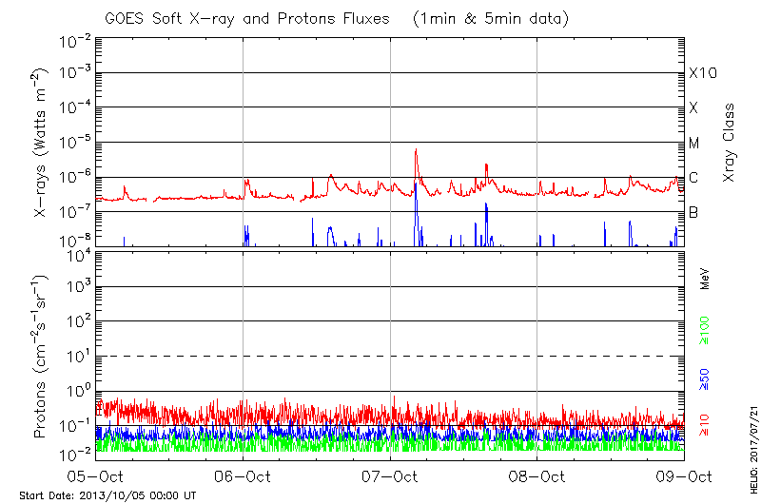Click the C flare class label
This screenshot has height=504, width=761.
(x=693, y=178)
